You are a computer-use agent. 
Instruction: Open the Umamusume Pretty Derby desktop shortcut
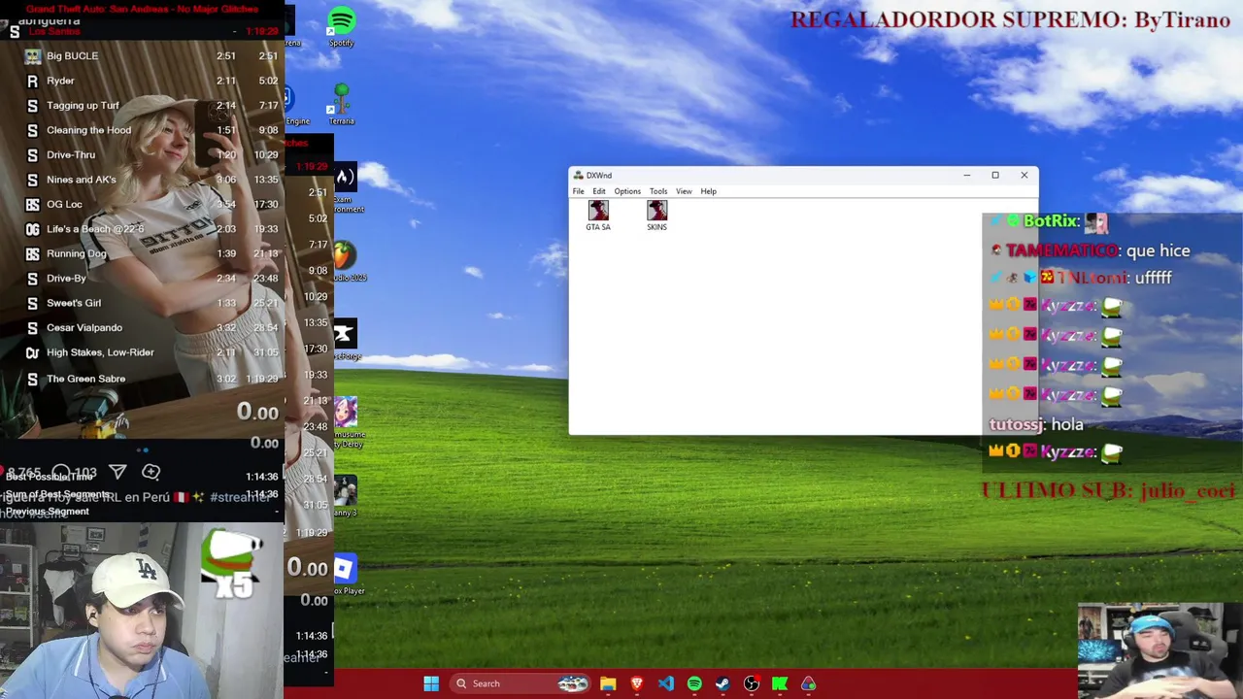click(346, 423)
